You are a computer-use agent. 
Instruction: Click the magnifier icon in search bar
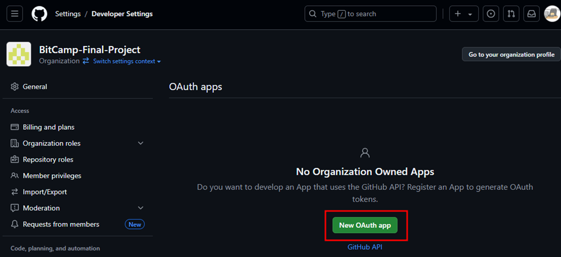pos(313,14)
